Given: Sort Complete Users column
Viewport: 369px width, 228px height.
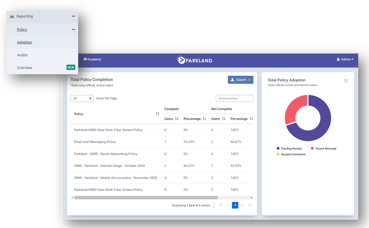Looking at the screenshot, I should click(177, 119).
